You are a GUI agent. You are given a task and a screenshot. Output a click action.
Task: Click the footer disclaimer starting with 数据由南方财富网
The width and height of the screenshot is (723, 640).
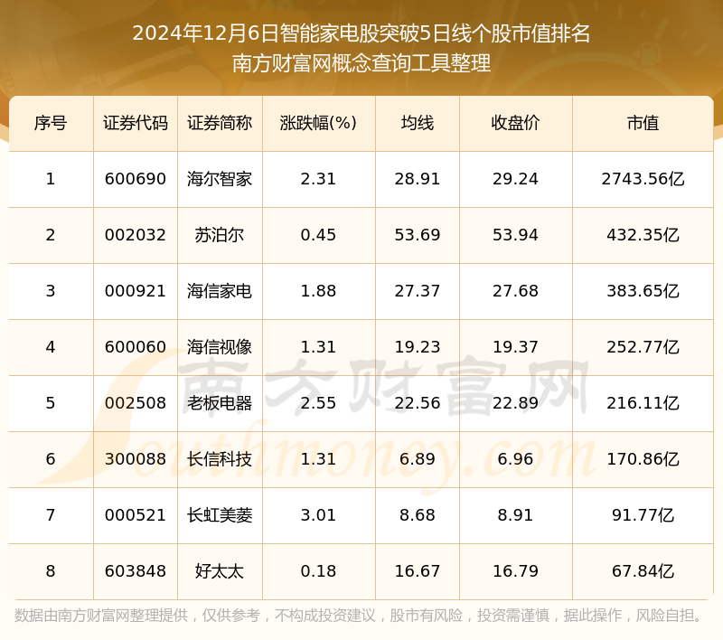click(x=358, y=616)
